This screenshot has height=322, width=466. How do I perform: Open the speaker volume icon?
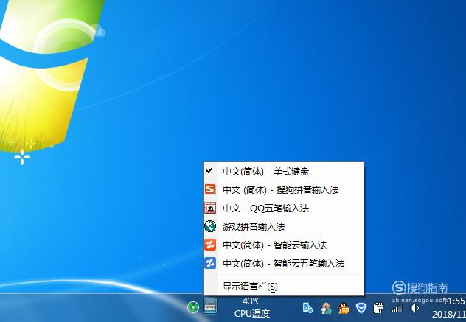(x=414, y=308)
